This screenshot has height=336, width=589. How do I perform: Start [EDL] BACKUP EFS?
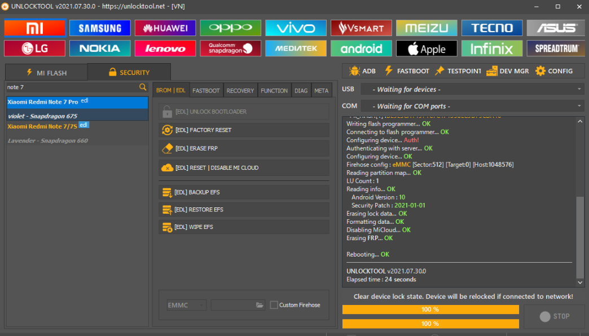click(x=244, y=192)
